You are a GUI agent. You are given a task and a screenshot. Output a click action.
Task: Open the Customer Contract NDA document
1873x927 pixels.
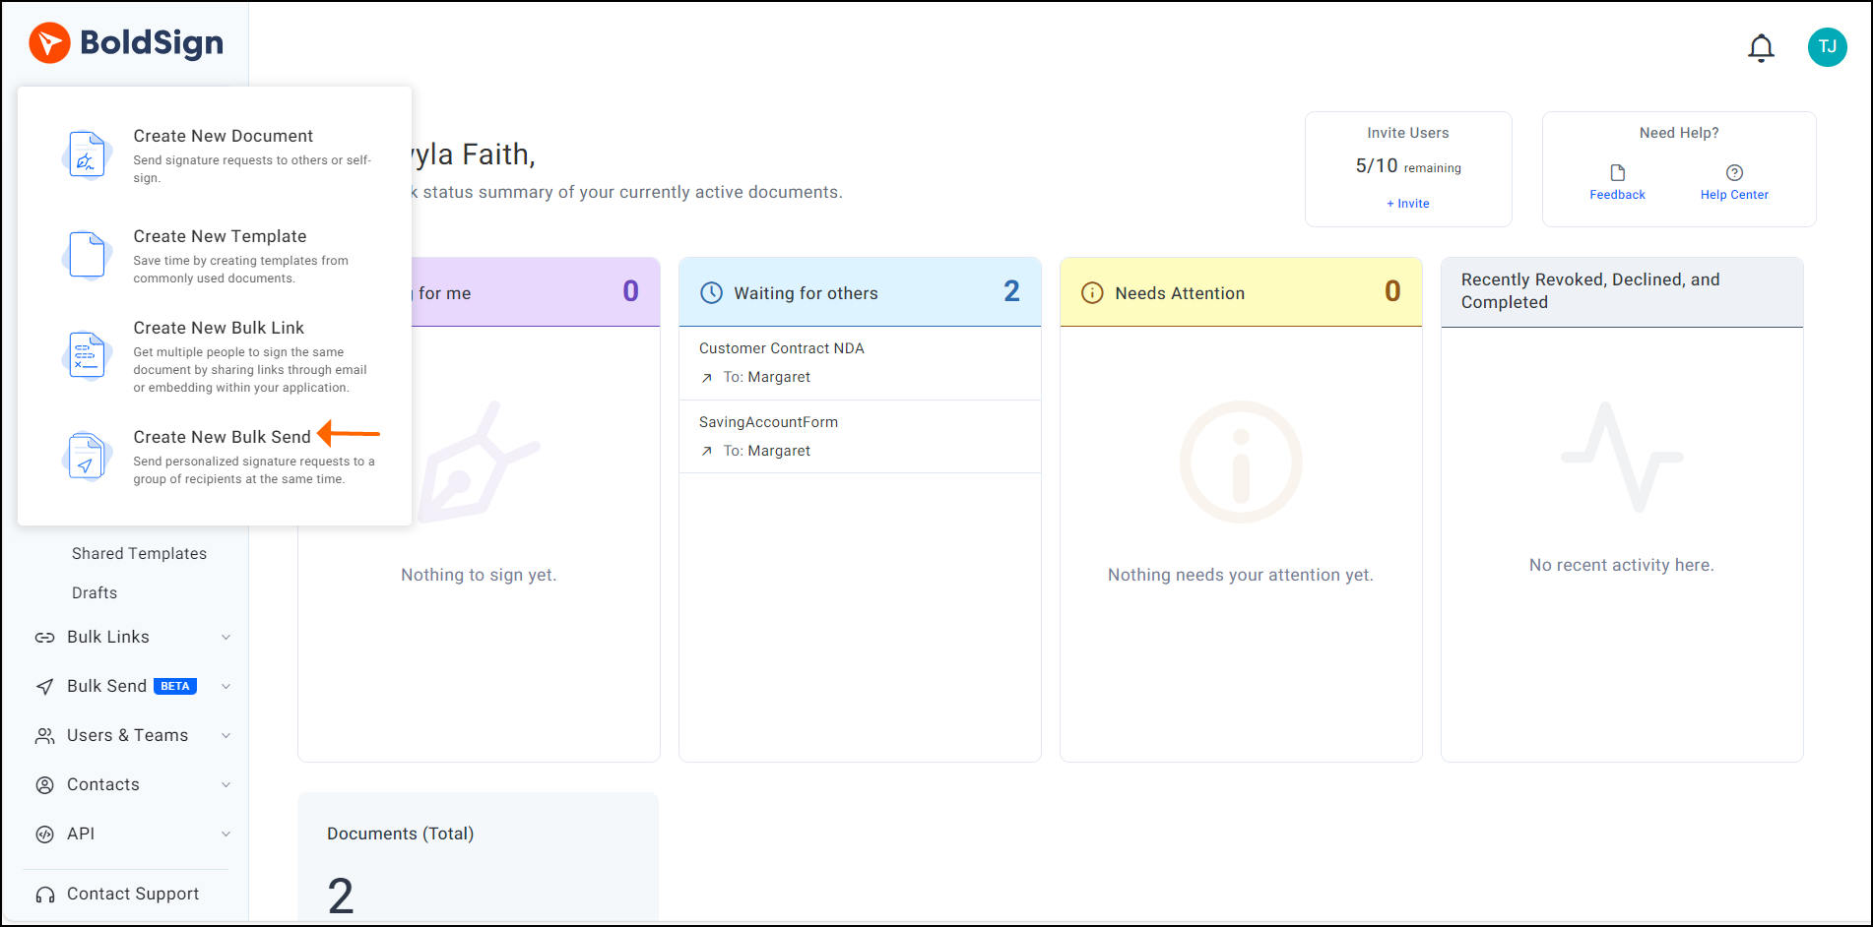781,347
